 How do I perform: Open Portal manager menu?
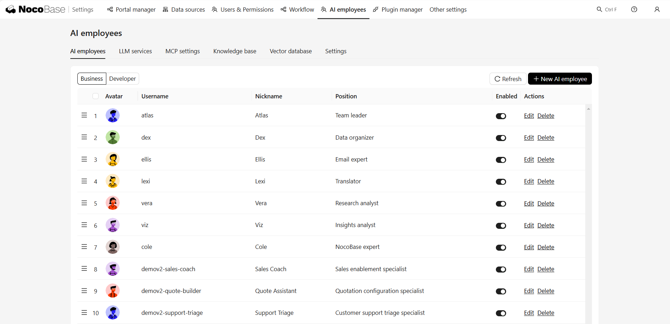pos(131,10)
